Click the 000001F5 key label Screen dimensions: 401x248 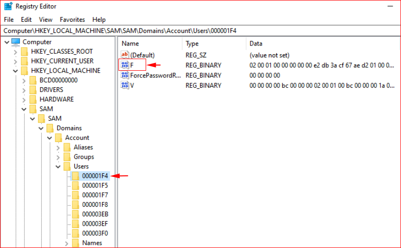95,186
